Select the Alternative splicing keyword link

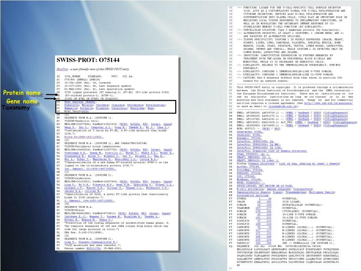point(252,195)
